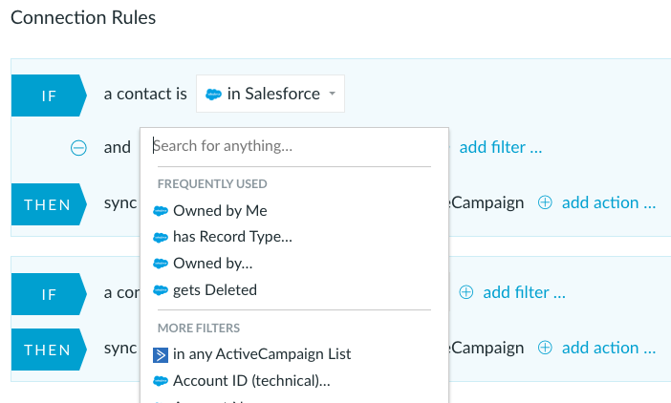Click plus icon for first rule's add action
The width and height of the screenshot is (671, 403).
coord(545,202)
